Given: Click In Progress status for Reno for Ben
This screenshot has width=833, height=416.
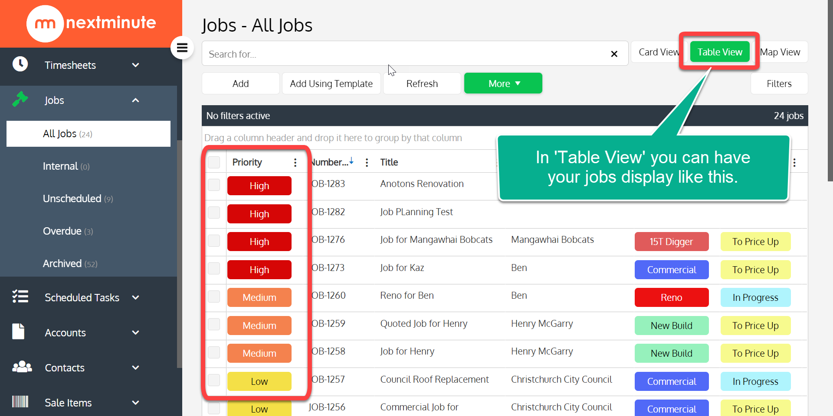Looking at the screenshot, I should tap(755, 297).
